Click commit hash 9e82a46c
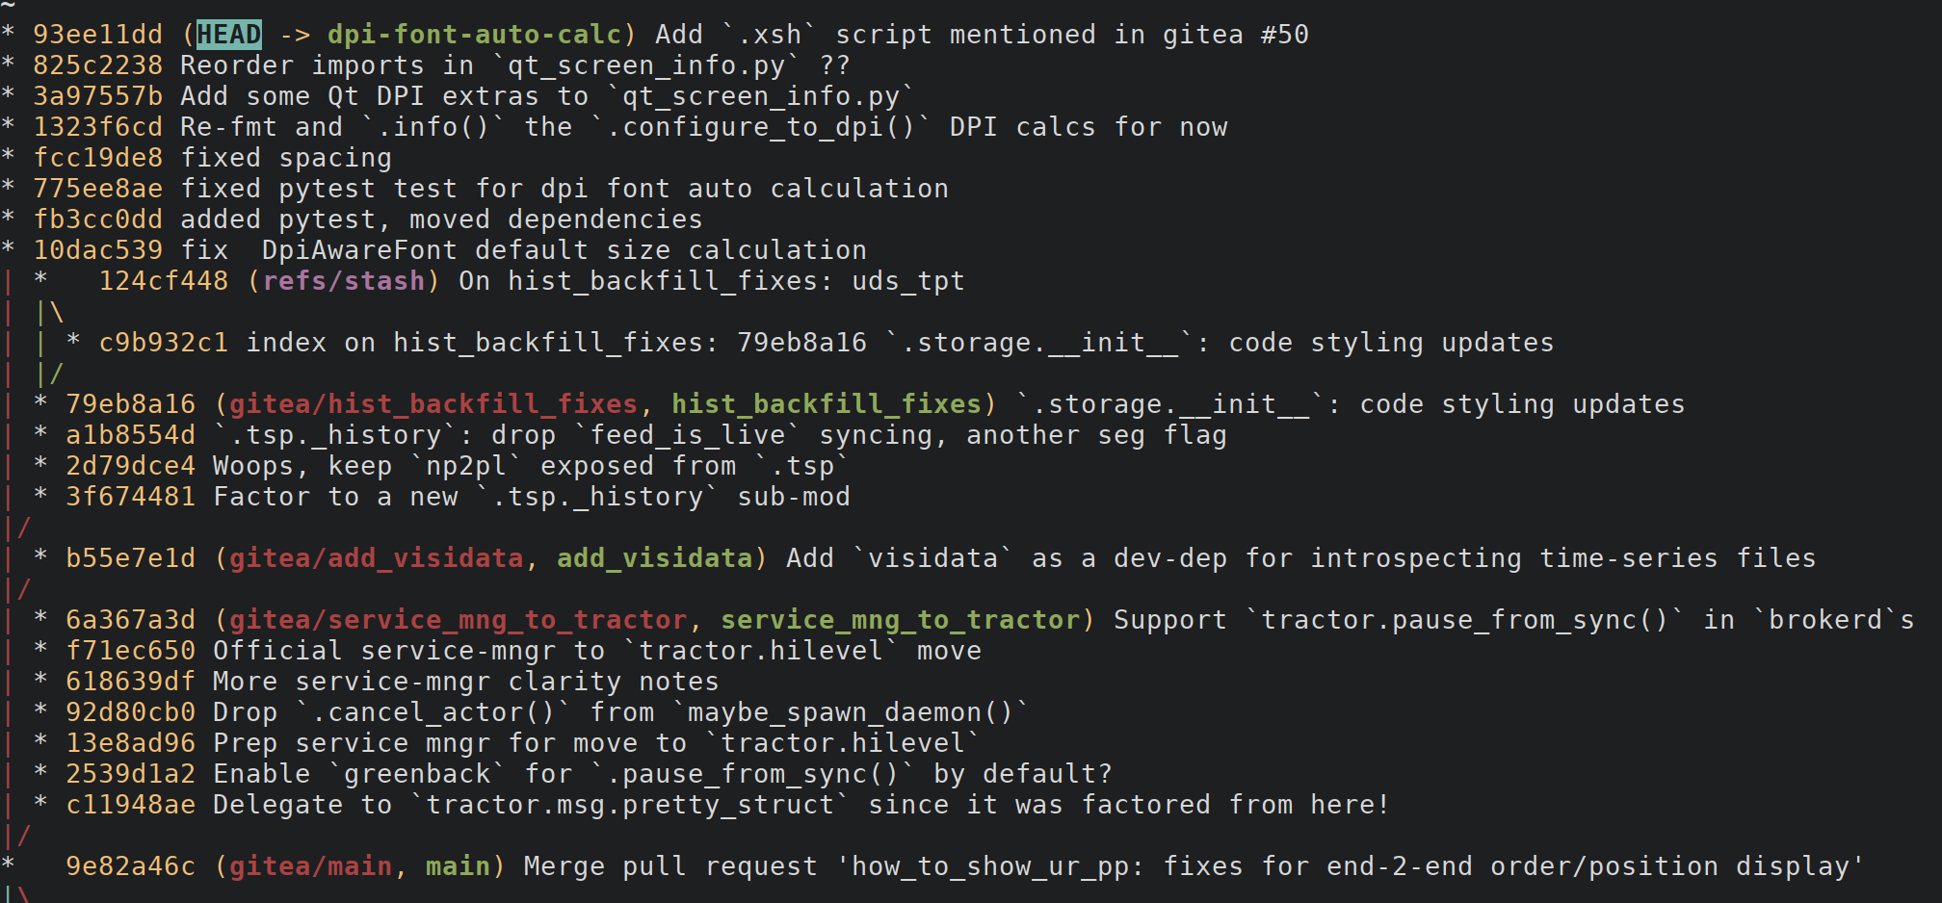This screenshot has height=903, width=1942. [130, 866]
